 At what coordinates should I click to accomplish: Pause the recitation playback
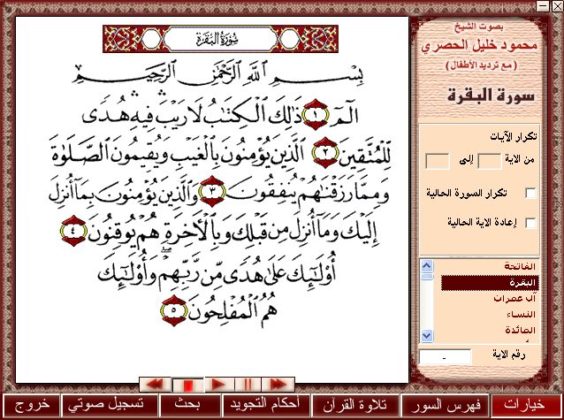pyautogui.click(x=248, y=383)
